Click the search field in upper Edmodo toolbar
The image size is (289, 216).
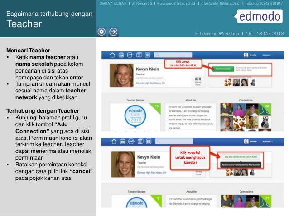coord(173,55)
